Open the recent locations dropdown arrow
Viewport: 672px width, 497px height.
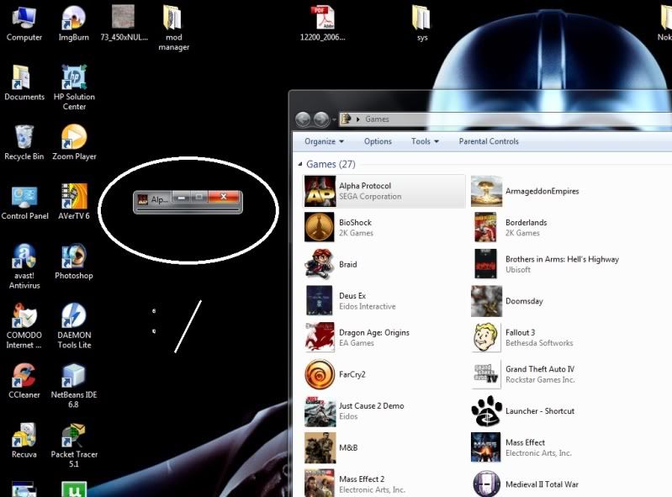[334, 119]
